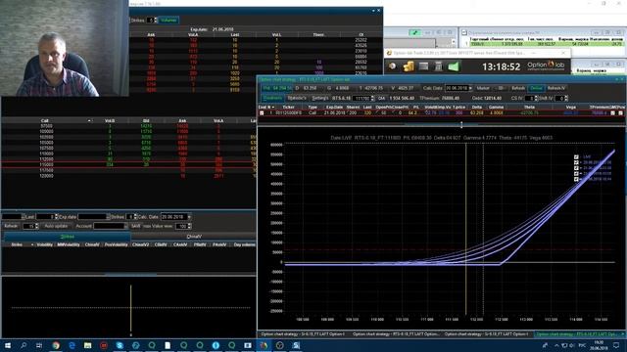The width and height of the screenshot is (627, 352).
Task: Open File Explorer from the taskbar
Action: 87,345
